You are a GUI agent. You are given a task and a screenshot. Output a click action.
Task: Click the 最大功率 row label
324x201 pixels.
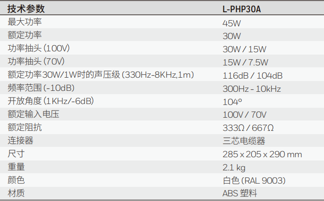click(x=24, y=22)
